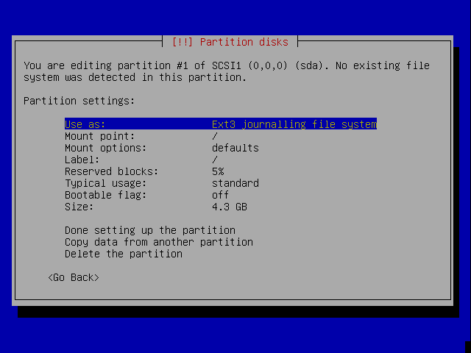Click the "Ext3 journalling file system" value
The width and height of the screenshot is (471, 353).
click(294, 124)
